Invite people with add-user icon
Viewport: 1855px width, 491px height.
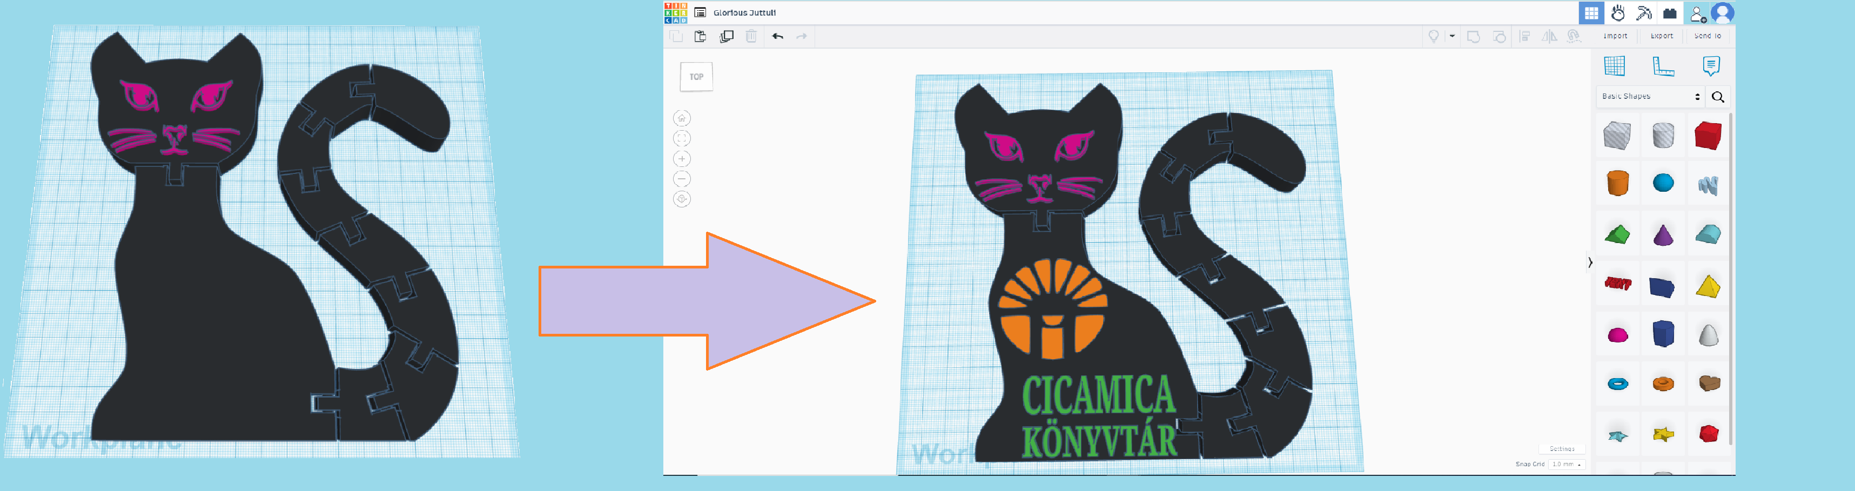click(1698, 14)
